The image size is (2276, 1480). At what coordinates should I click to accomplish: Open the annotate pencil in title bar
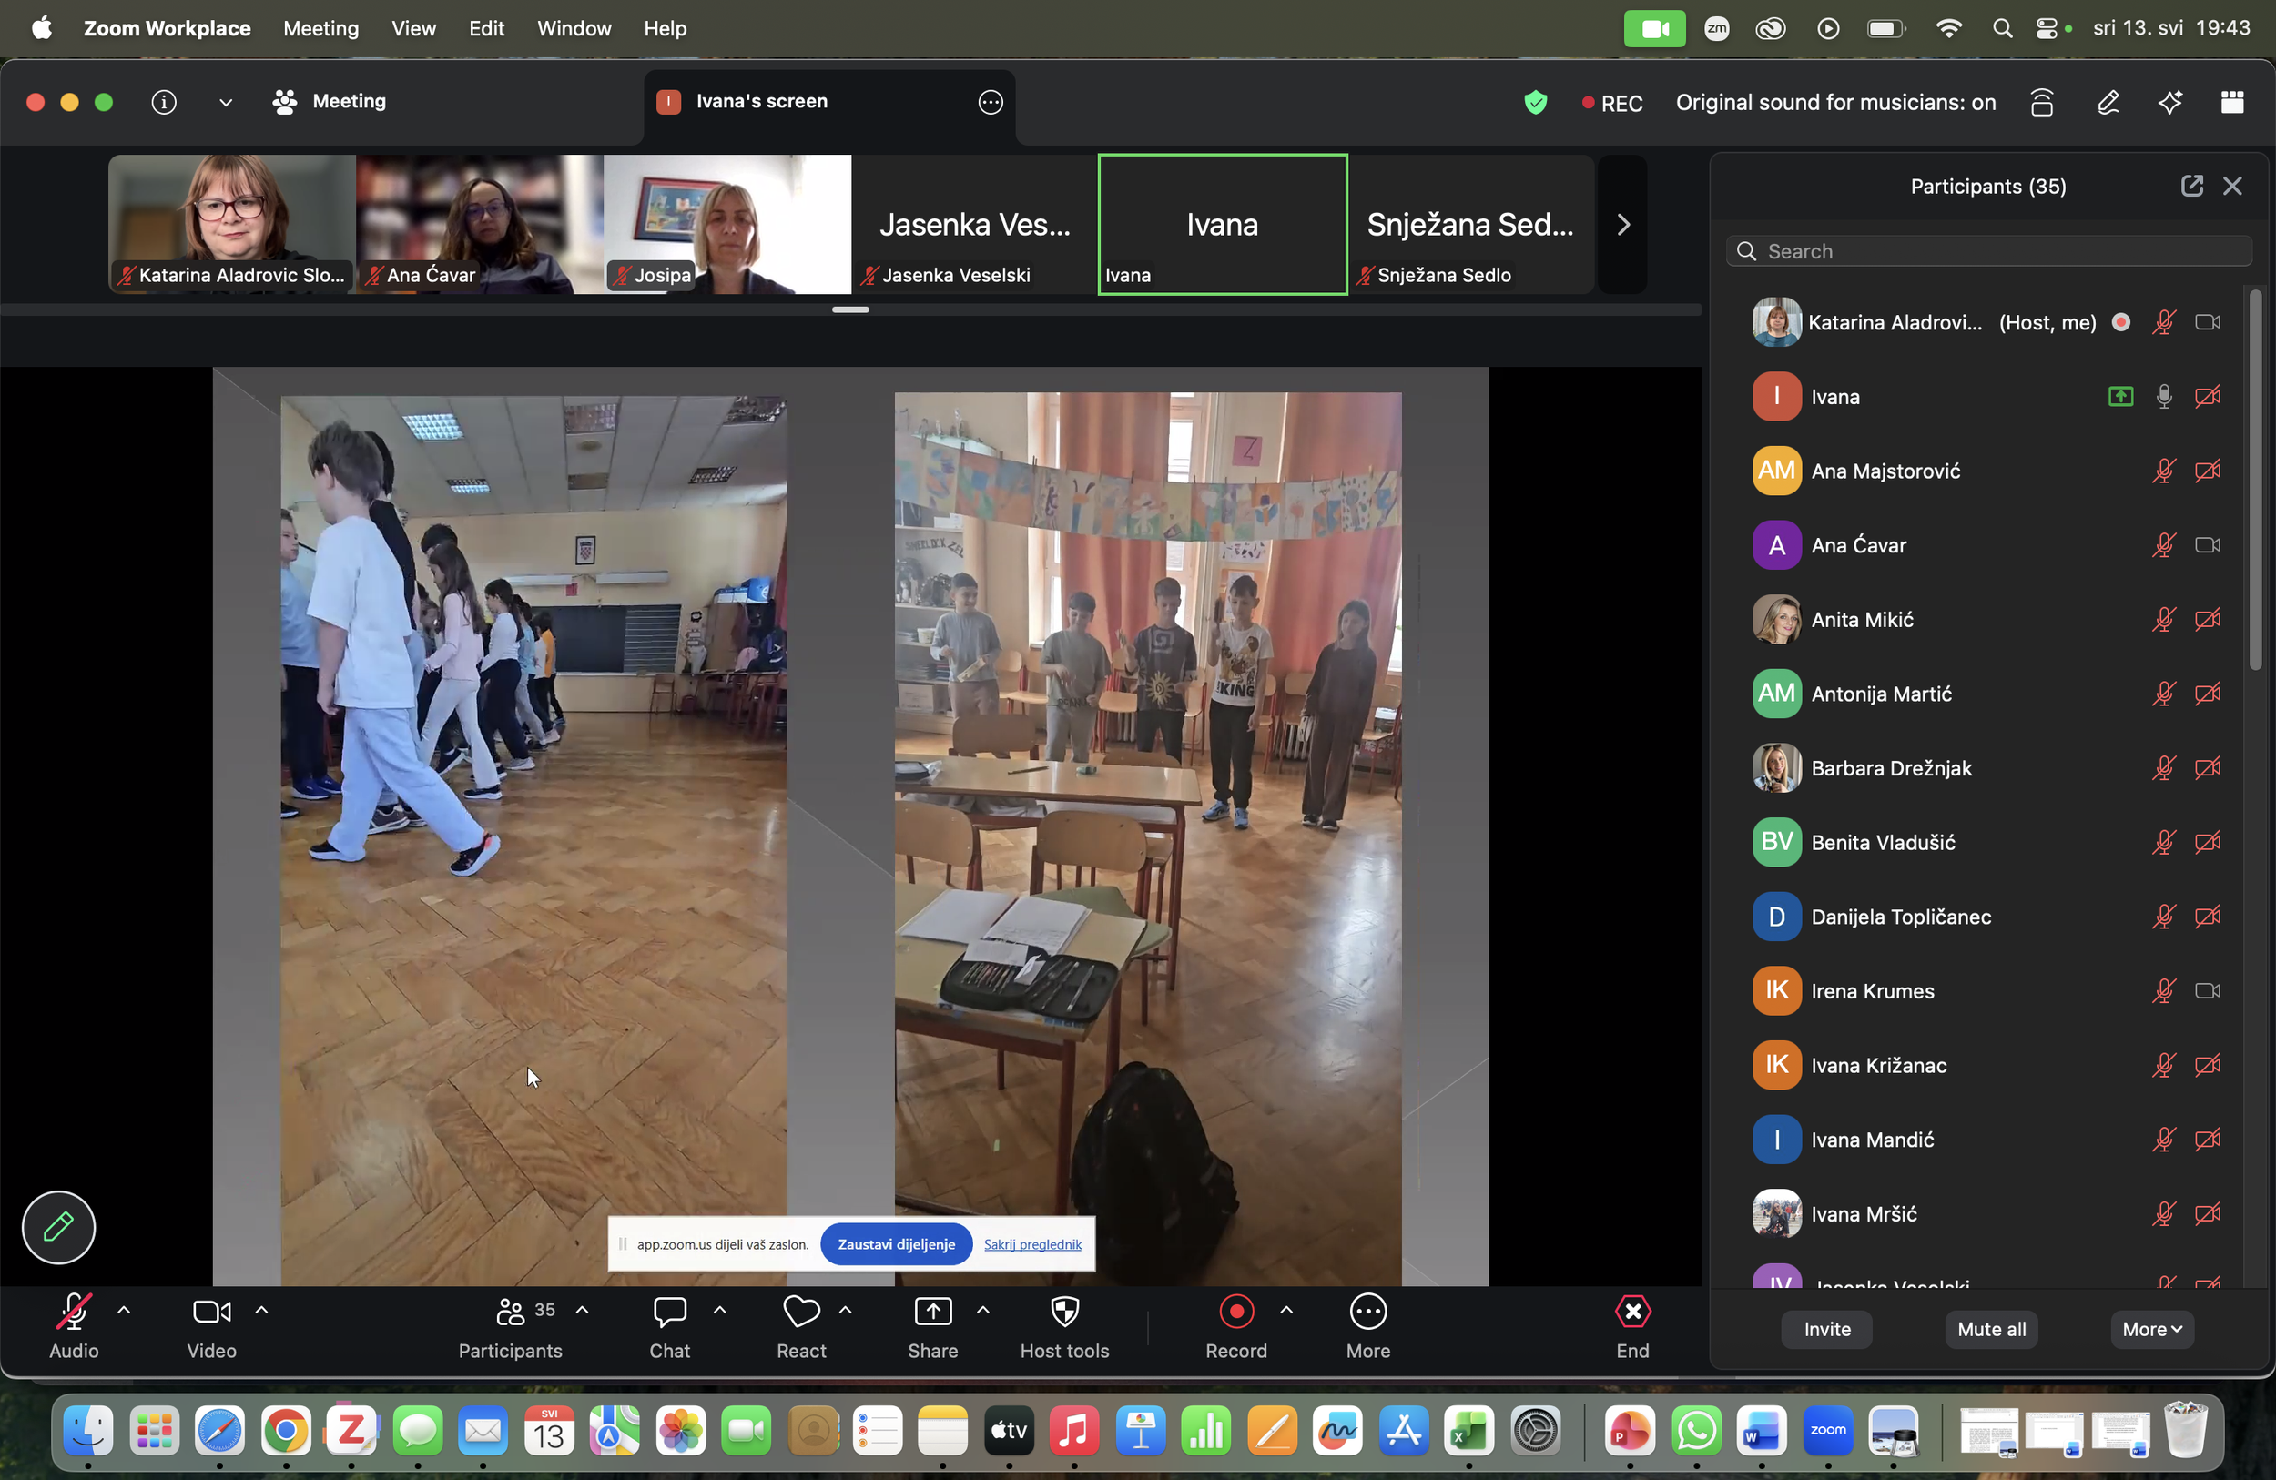click(x=2108, y=101)
